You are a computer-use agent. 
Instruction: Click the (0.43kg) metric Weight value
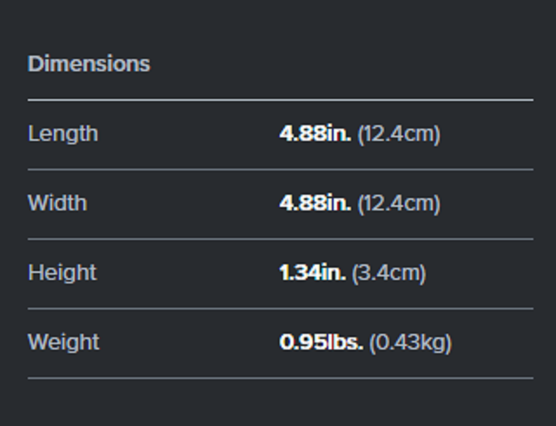(410, 343)
